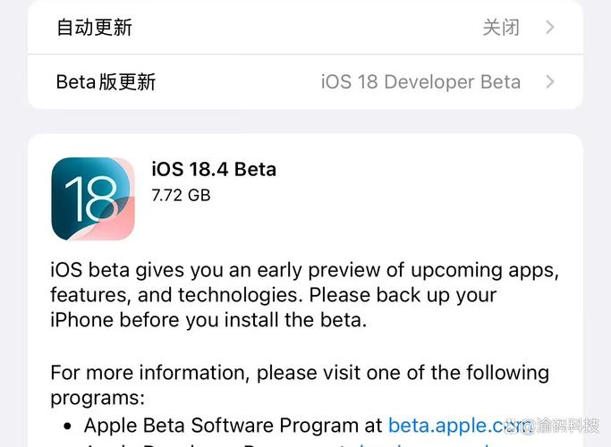Tap the 关闭 status value
Image resolution: width=611 pixels, height=447 pixels.
coord(501,28)
